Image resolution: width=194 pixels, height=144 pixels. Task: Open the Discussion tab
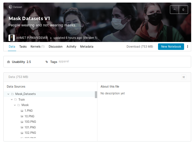(x=56, y=46)
